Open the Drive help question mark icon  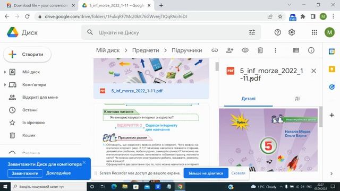[277, 32]
